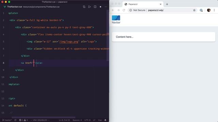Click inside the href attribute on line 8
Image resolution: width=218 pixels, height=122 pixels.
pyautogui.click(x=34, y=63)
